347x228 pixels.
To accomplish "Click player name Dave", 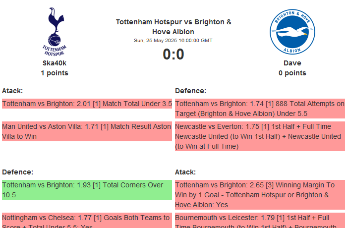I will tap(292, 63).
